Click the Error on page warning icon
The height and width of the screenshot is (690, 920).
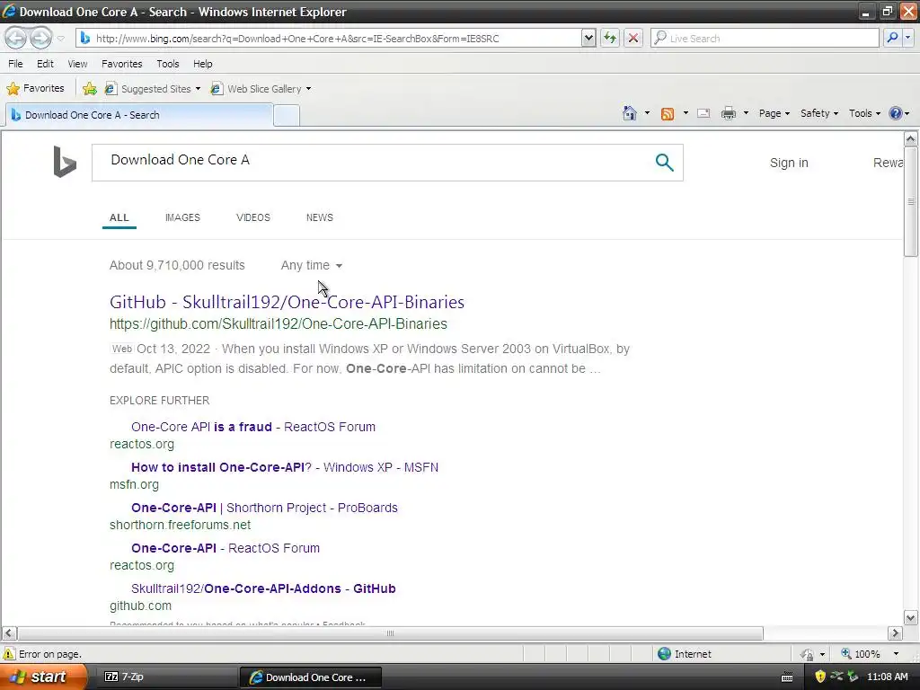coord(9,654)
